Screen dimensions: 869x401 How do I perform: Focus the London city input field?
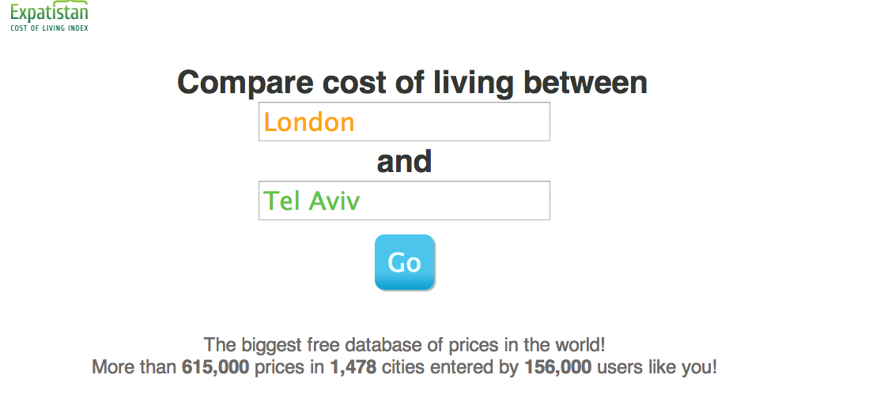click(404, 122)
